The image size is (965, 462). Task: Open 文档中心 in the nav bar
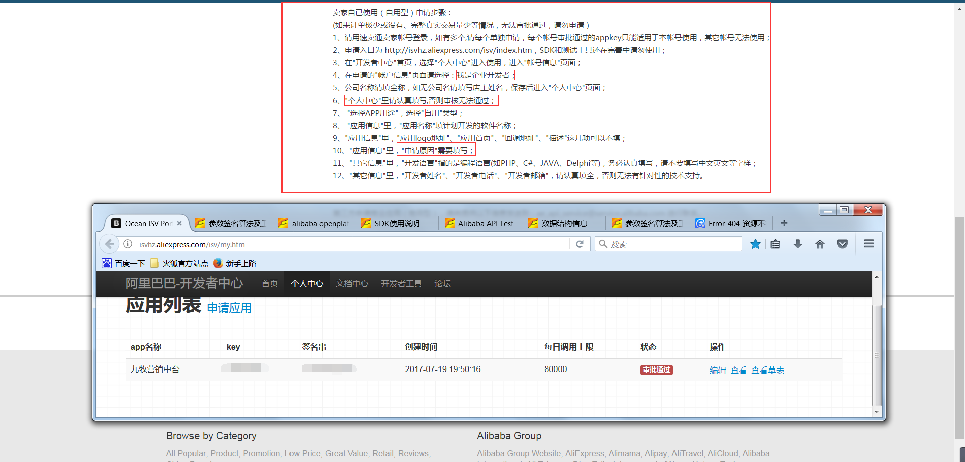[352, 284]
